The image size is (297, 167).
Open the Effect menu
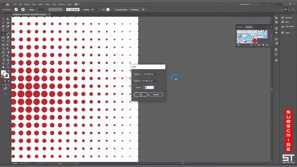47,4
